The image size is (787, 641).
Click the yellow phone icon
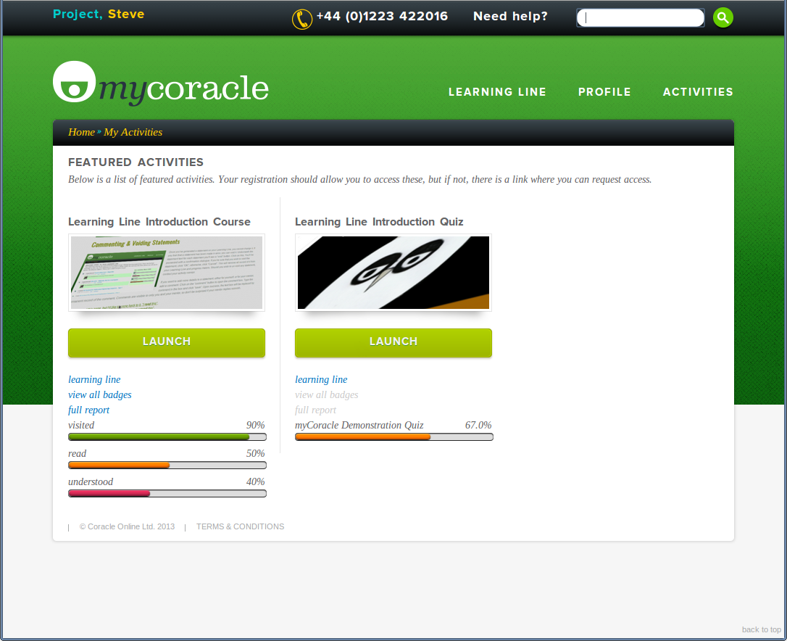(x=301, y=19)
